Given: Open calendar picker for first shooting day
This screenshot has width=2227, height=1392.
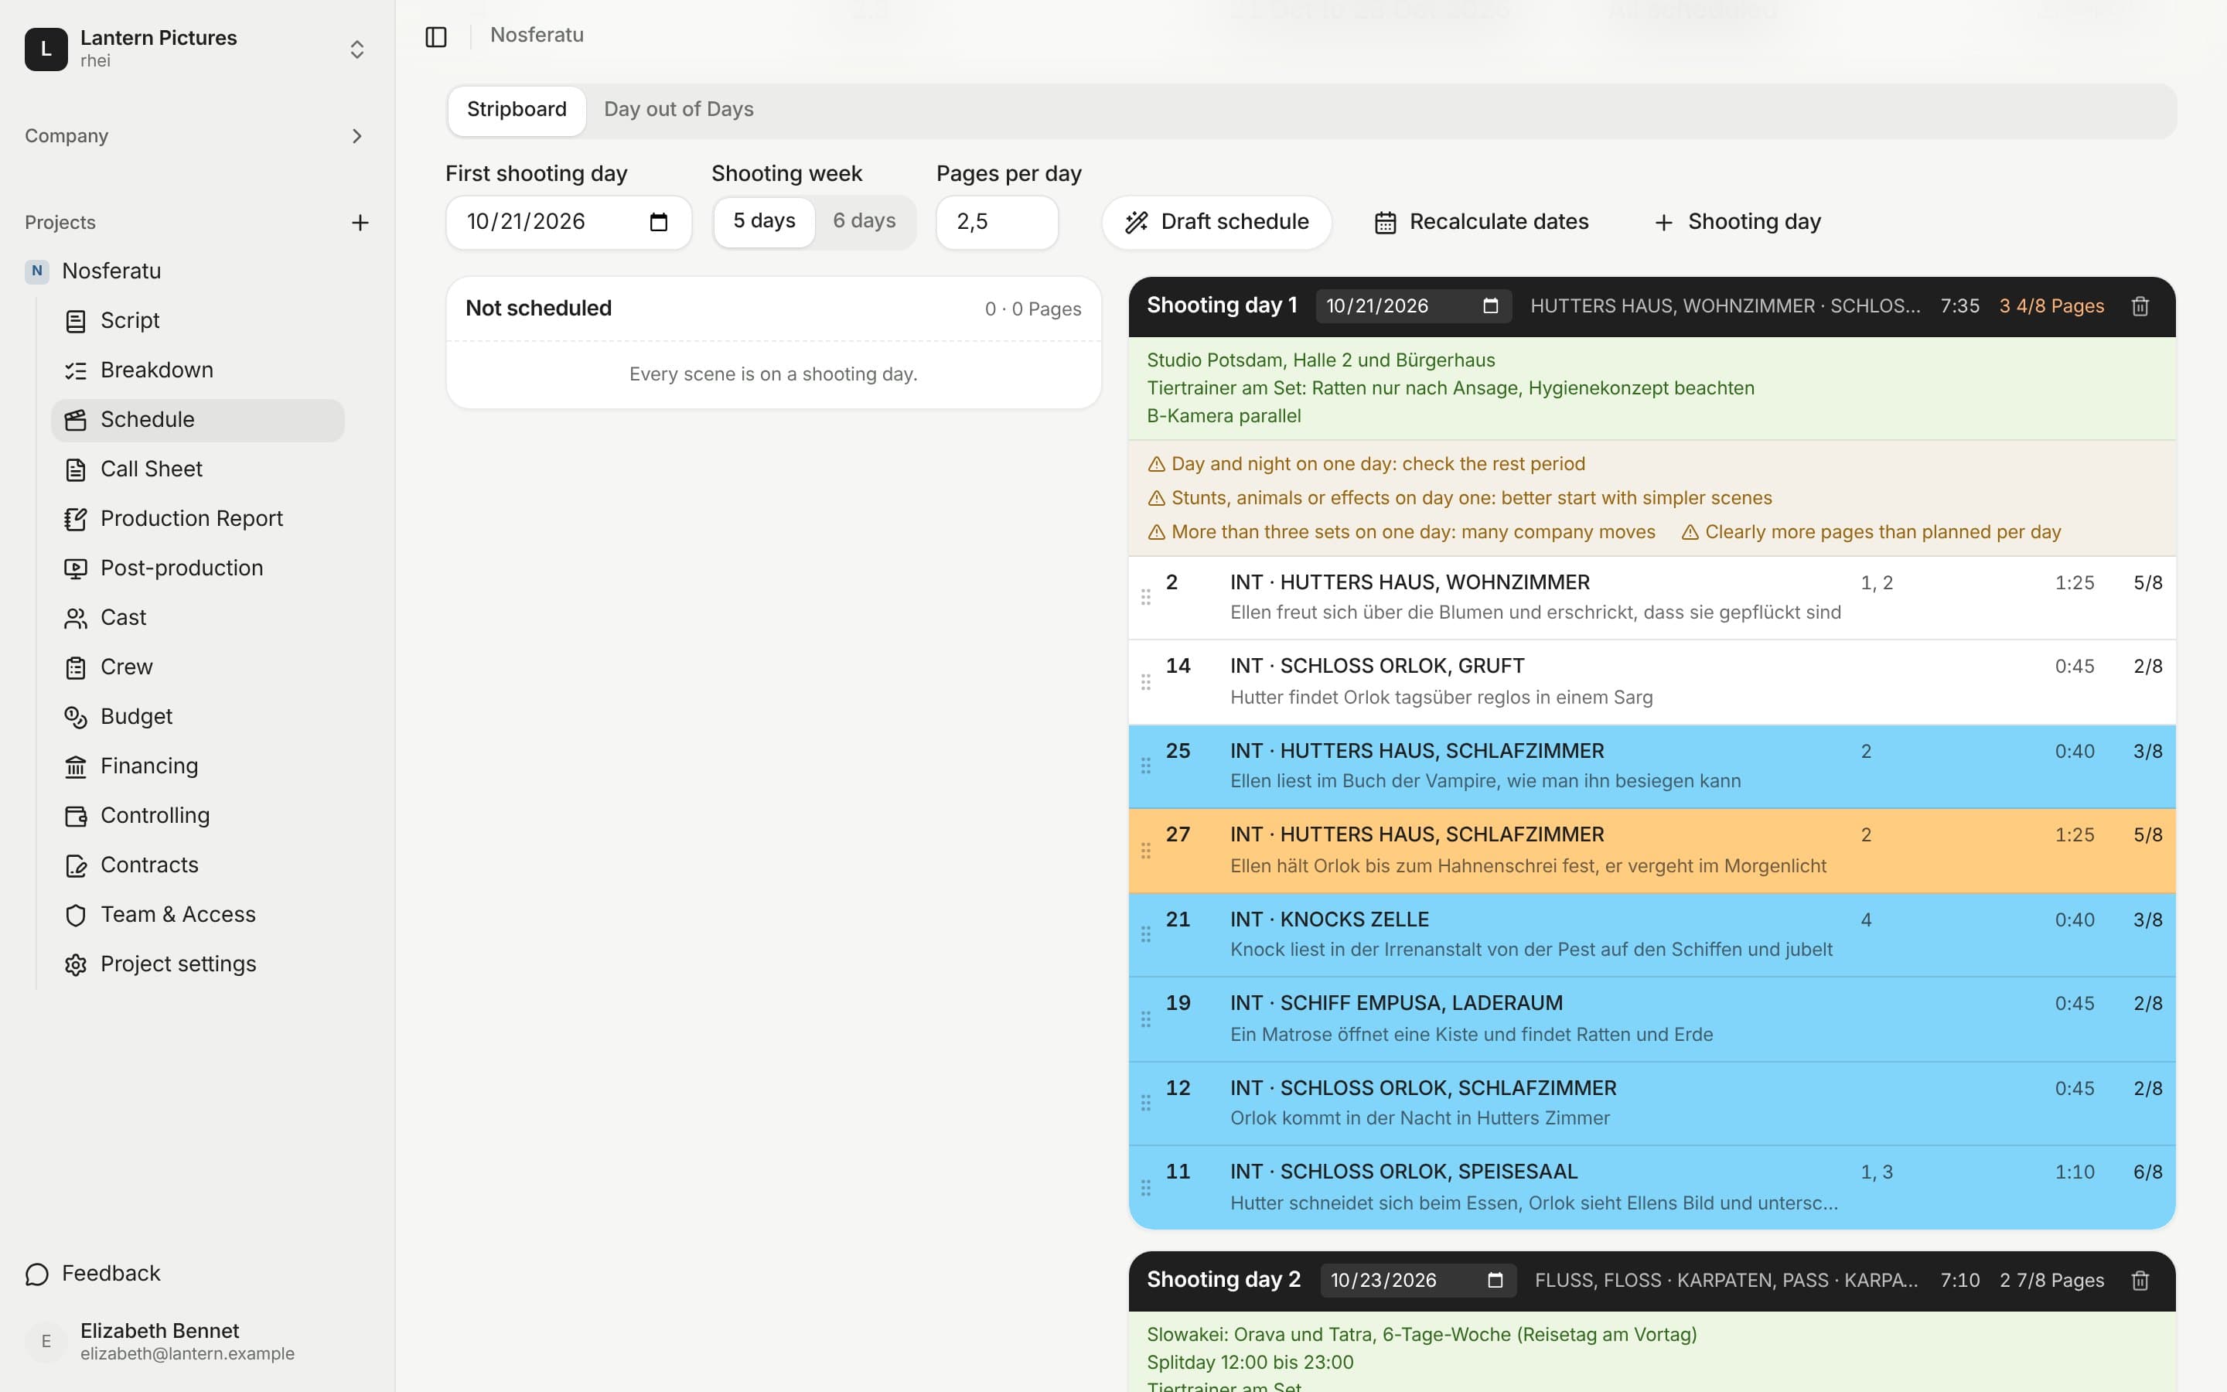Looking at the screenshot, I should click(658, 222).
